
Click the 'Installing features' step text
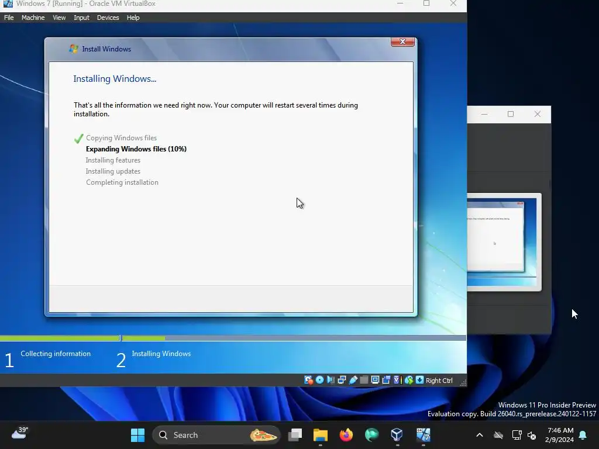113,160
